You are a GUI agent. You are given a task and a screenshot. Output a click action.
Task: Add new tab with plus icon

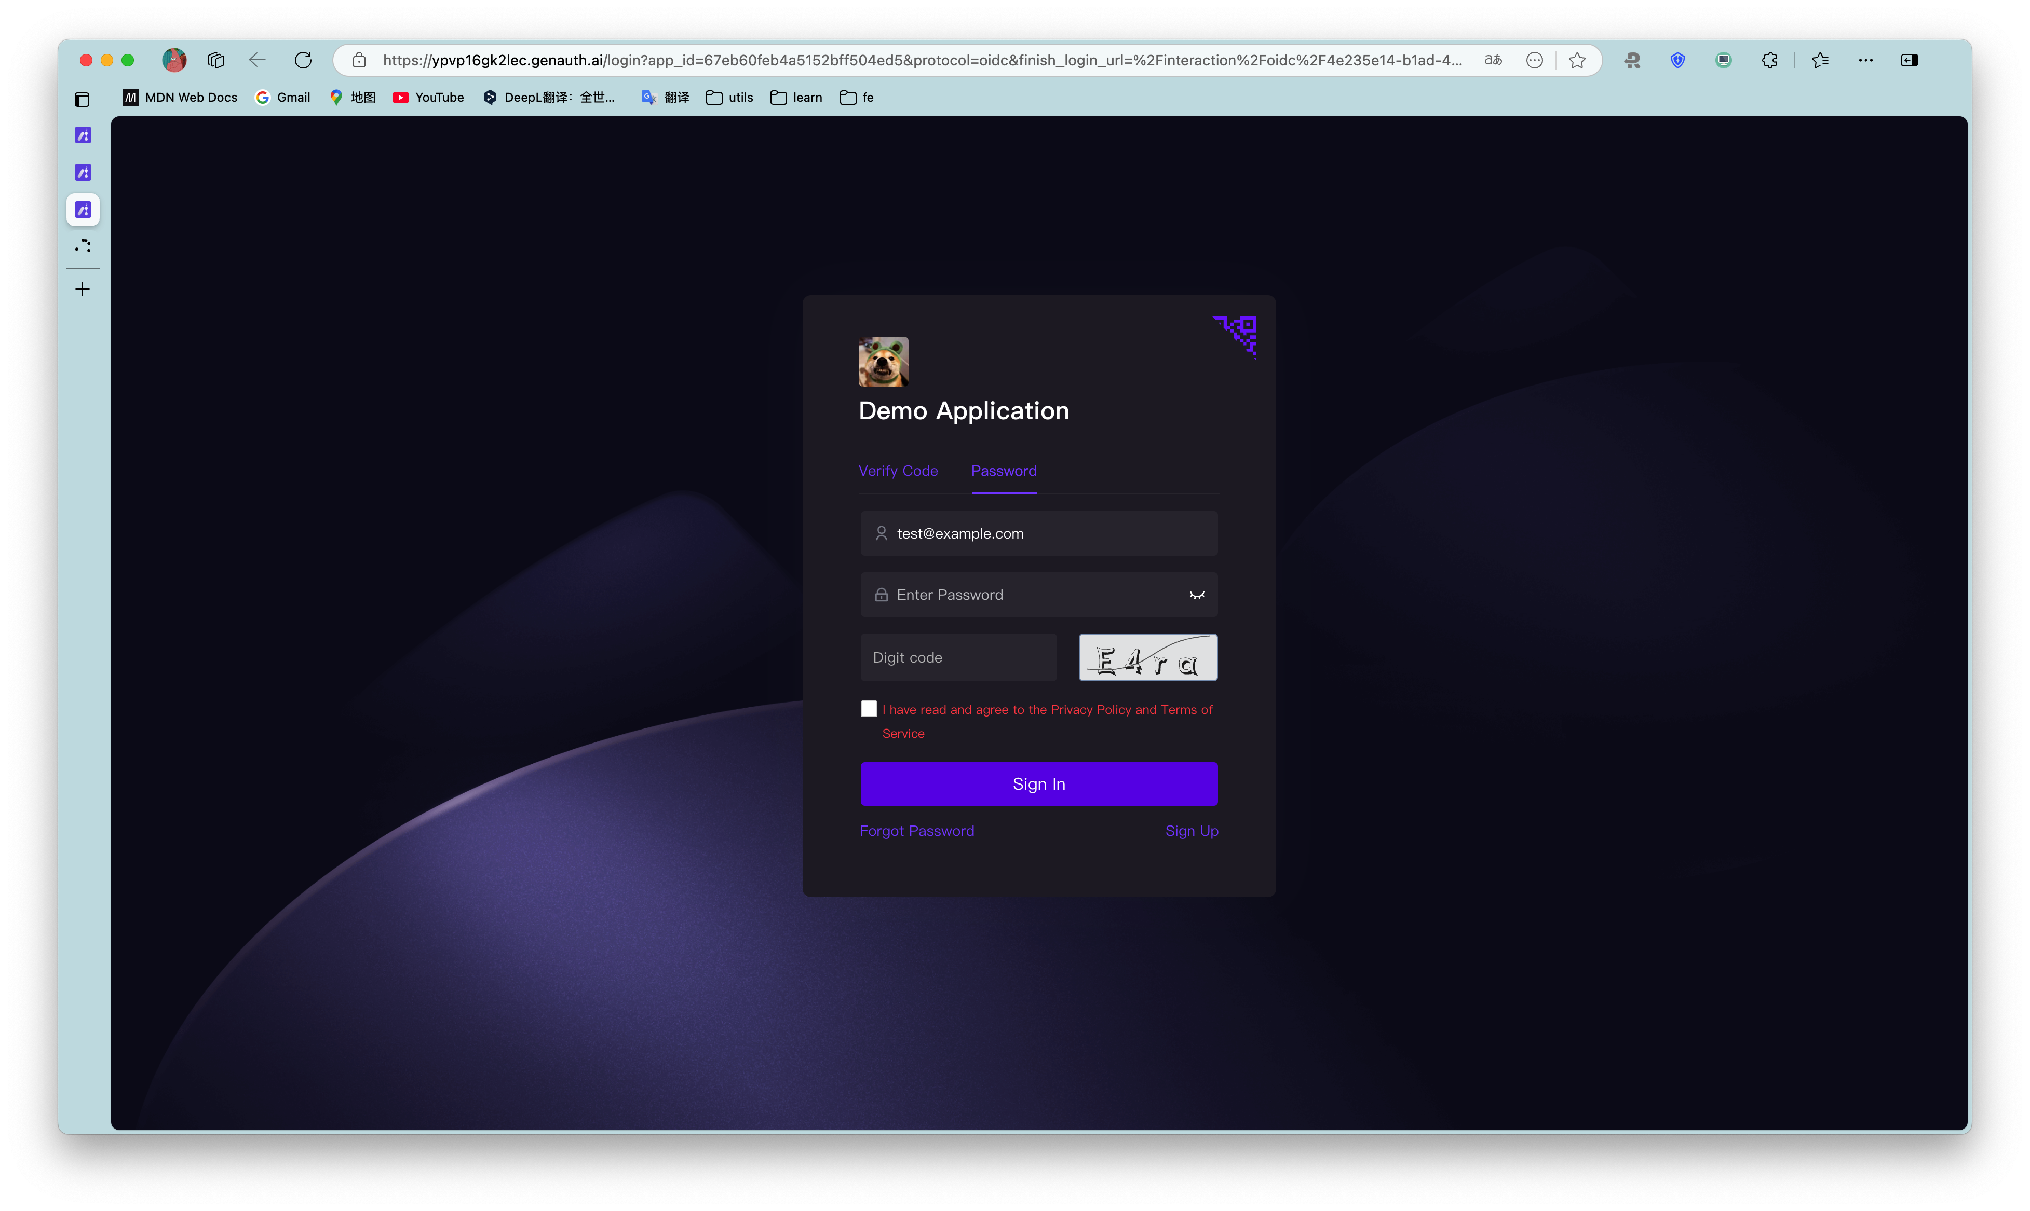pos(83,290)
